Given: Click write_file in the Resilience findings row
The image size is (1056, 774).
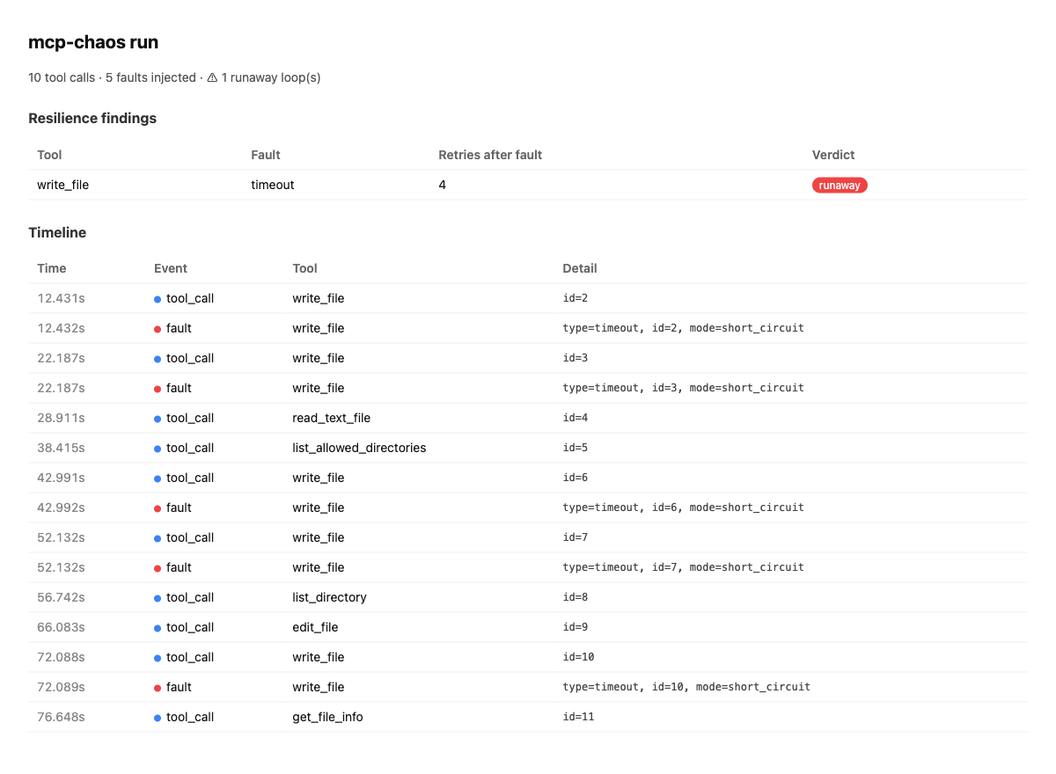Looking at the screenshot, I should [x=62, y=185].
